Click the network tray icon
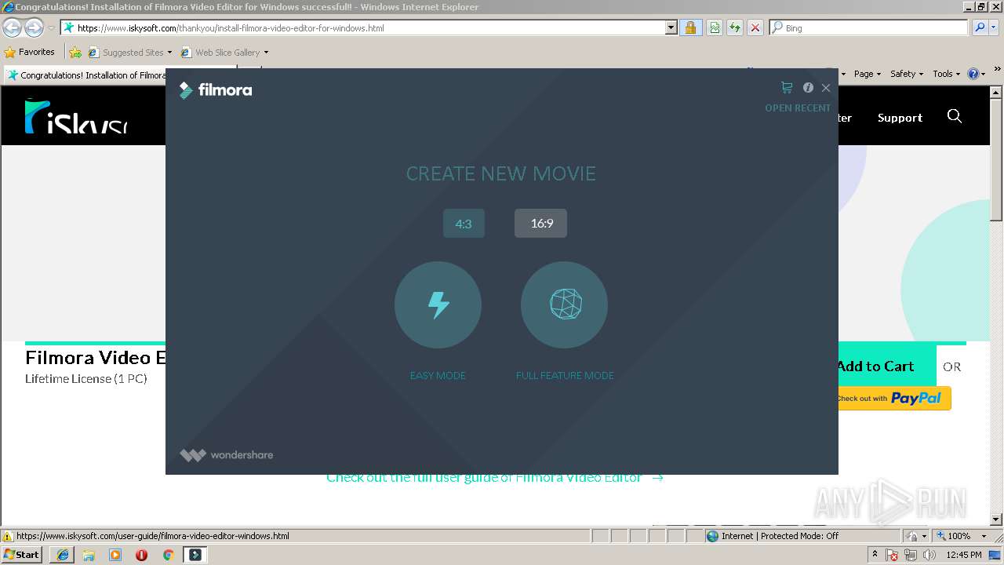1004x565 pixels. pos(911,555)
